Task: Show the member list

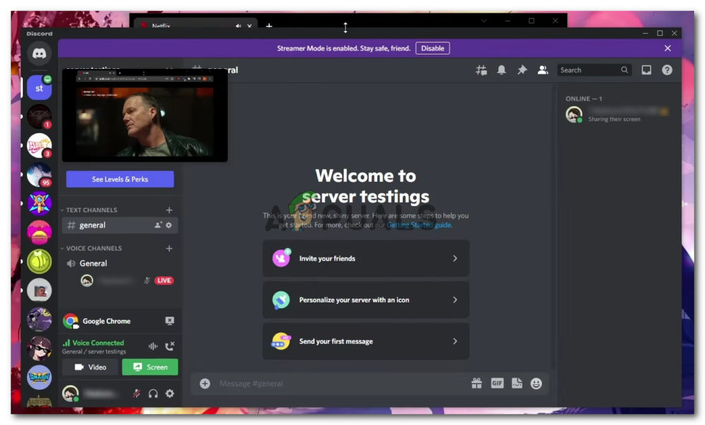Action: click(x=543, y=70)
